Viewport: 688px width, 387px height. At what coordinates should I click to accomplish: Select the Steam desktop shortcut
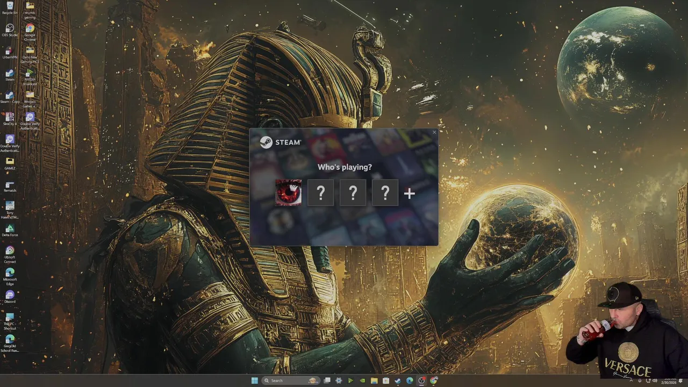point(10,75)
